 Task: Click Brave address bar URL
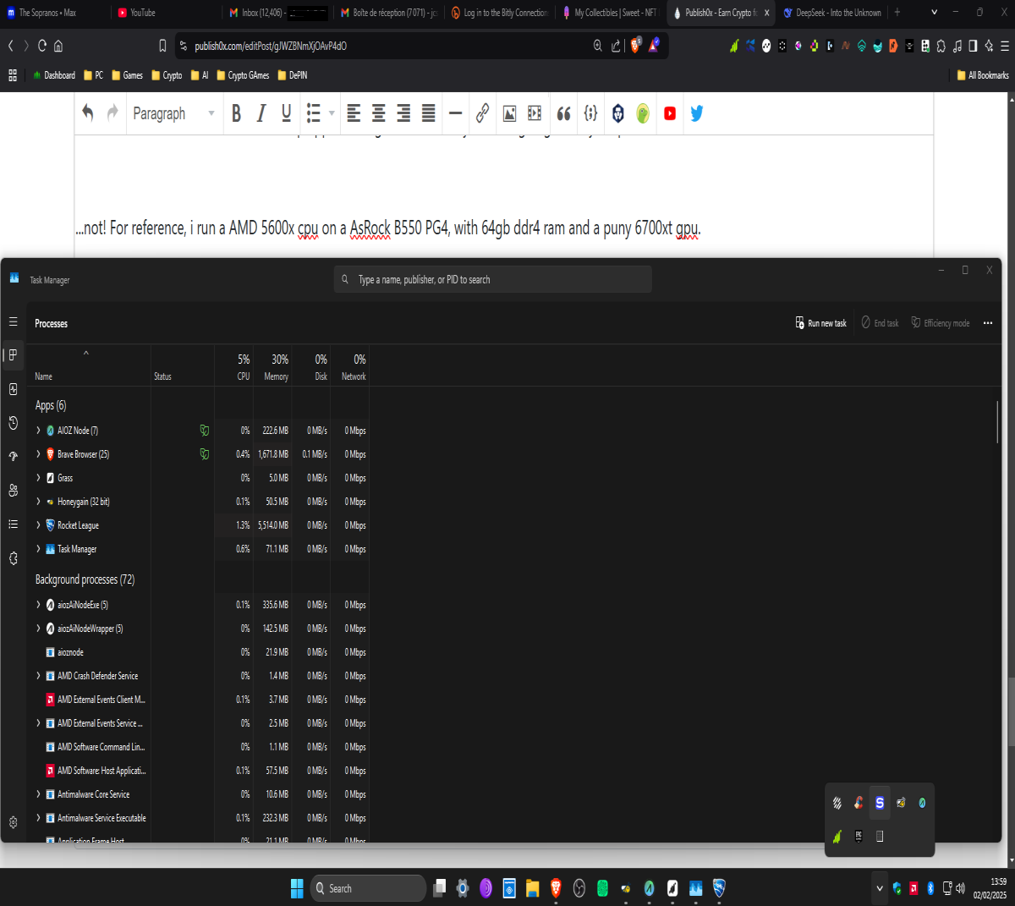(271, 46)
